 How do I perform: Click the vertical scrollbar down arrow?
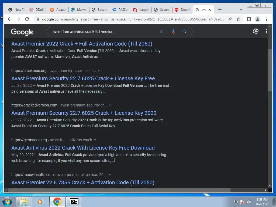click(x=270, y=185)
